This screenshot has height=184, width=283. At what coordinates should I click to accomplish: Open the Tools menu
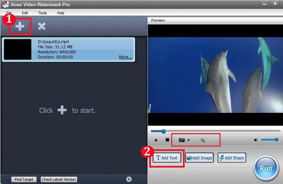click(42, 13)
